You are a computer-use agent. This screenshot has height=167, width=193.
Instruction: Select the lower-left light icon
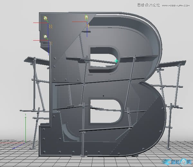45,37
